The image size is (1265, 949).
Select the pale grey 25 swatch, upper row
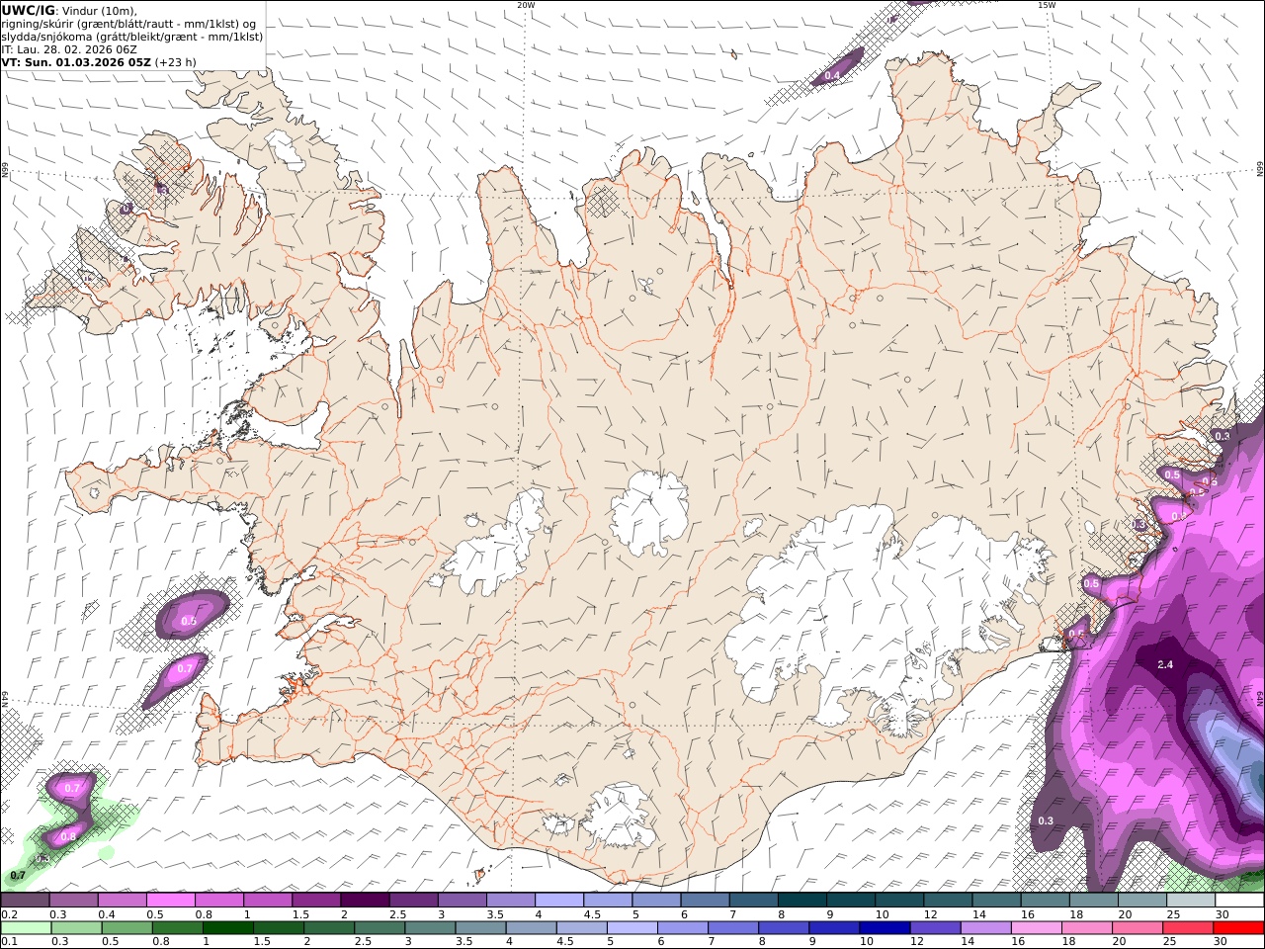[x=1190, y=900]
